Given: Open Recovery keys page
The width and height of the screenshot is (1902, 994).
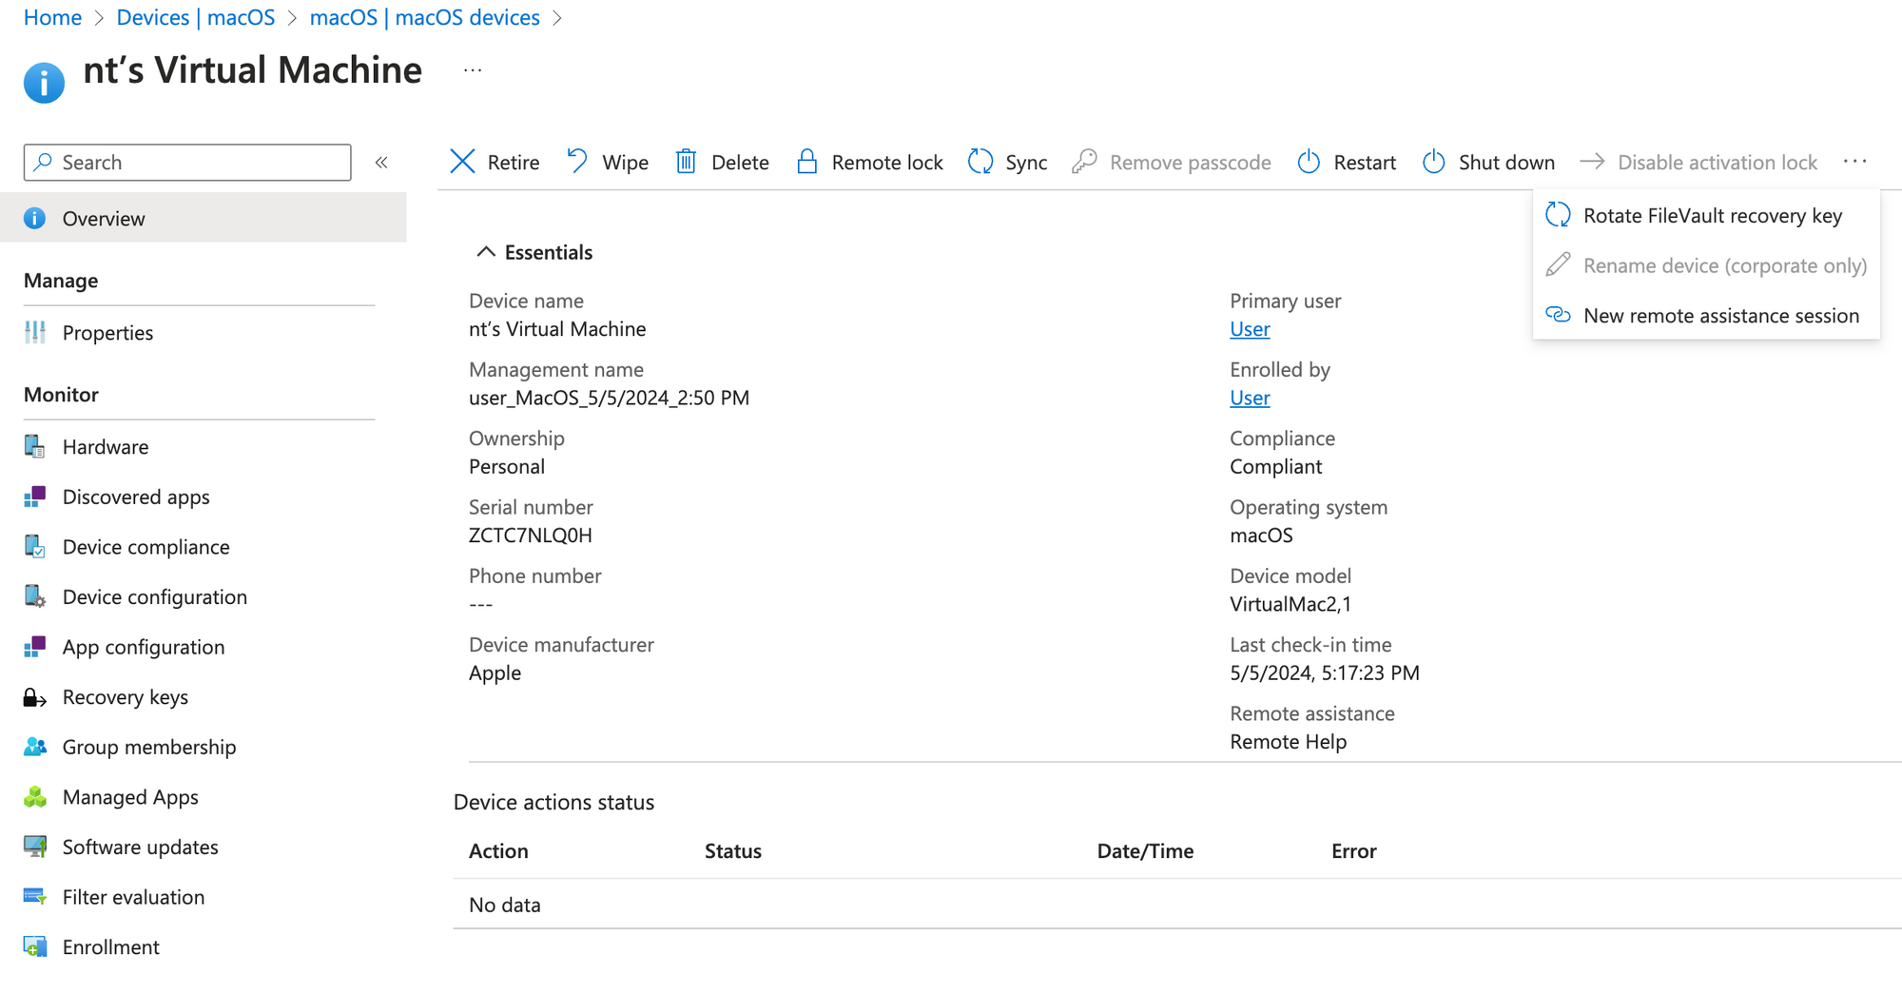Looking at the screenshot, I should pos(125,696).
